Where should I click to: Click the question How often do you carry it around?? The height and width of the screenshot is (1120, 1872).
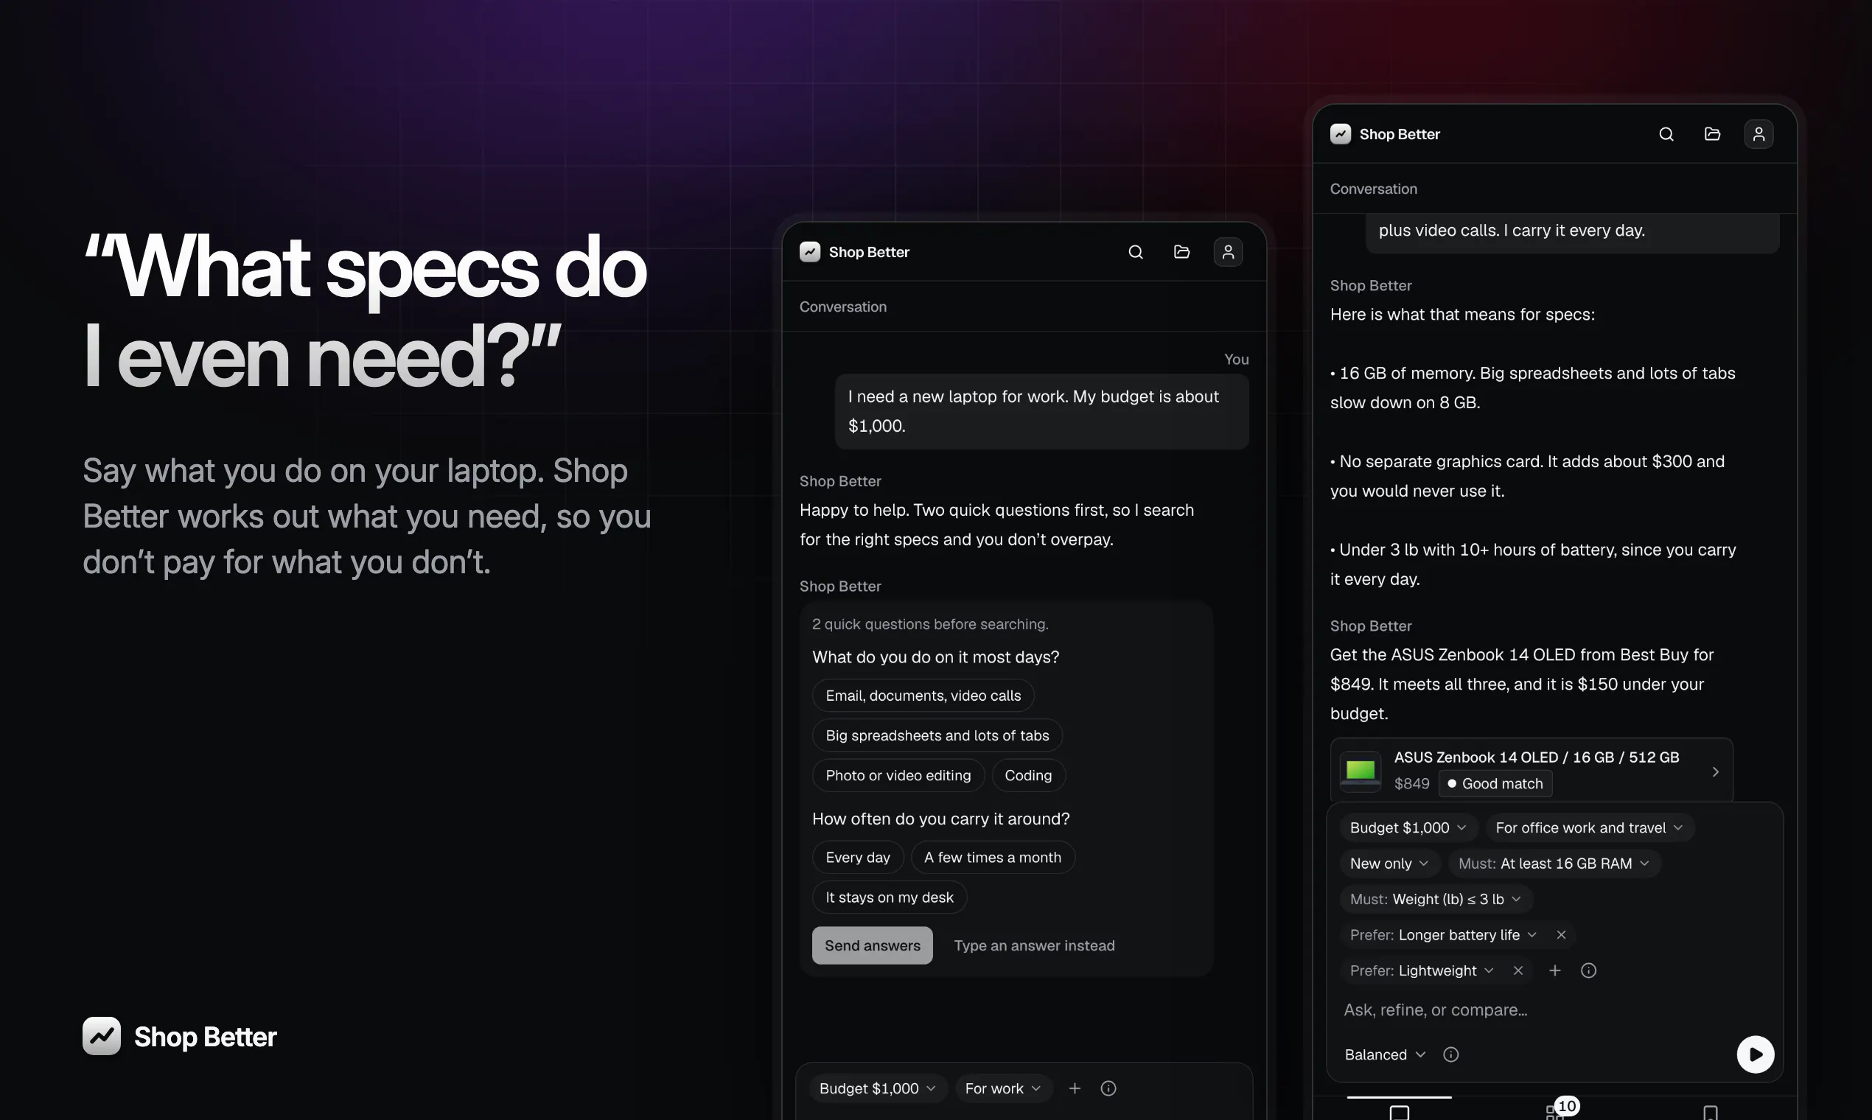pyautogui.click(x=941, y=819)
